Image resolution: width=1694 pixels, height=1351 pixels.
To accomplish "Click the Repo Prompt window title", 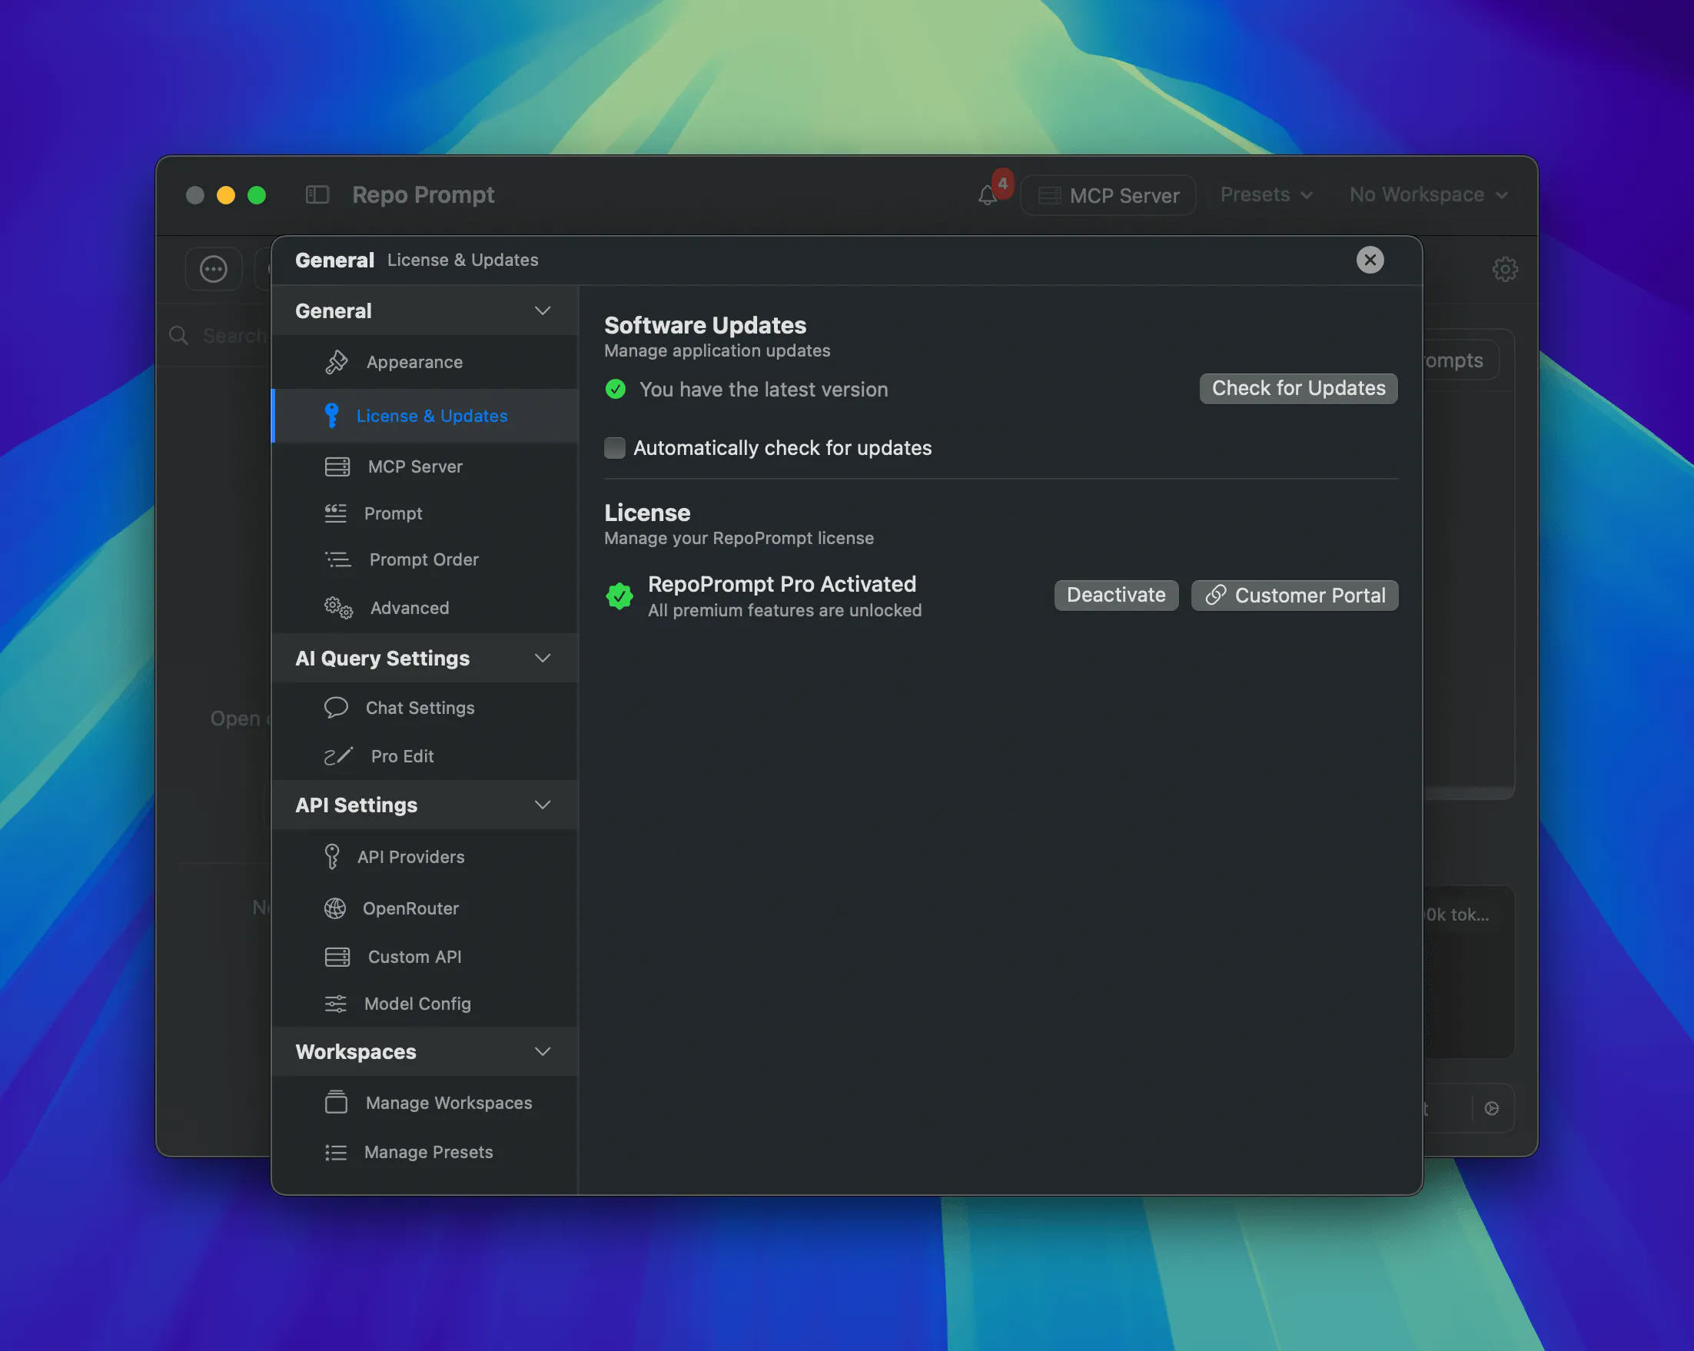I will [x=423, y=194].
